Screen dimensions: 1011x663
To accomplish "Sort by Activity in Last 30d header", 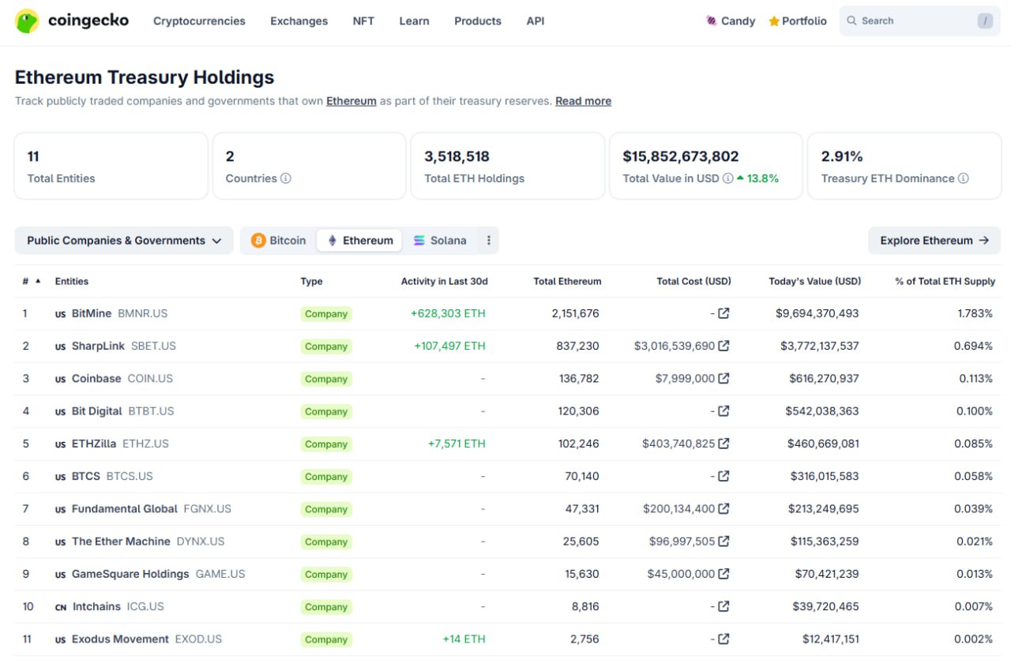I will coord(444,281).
